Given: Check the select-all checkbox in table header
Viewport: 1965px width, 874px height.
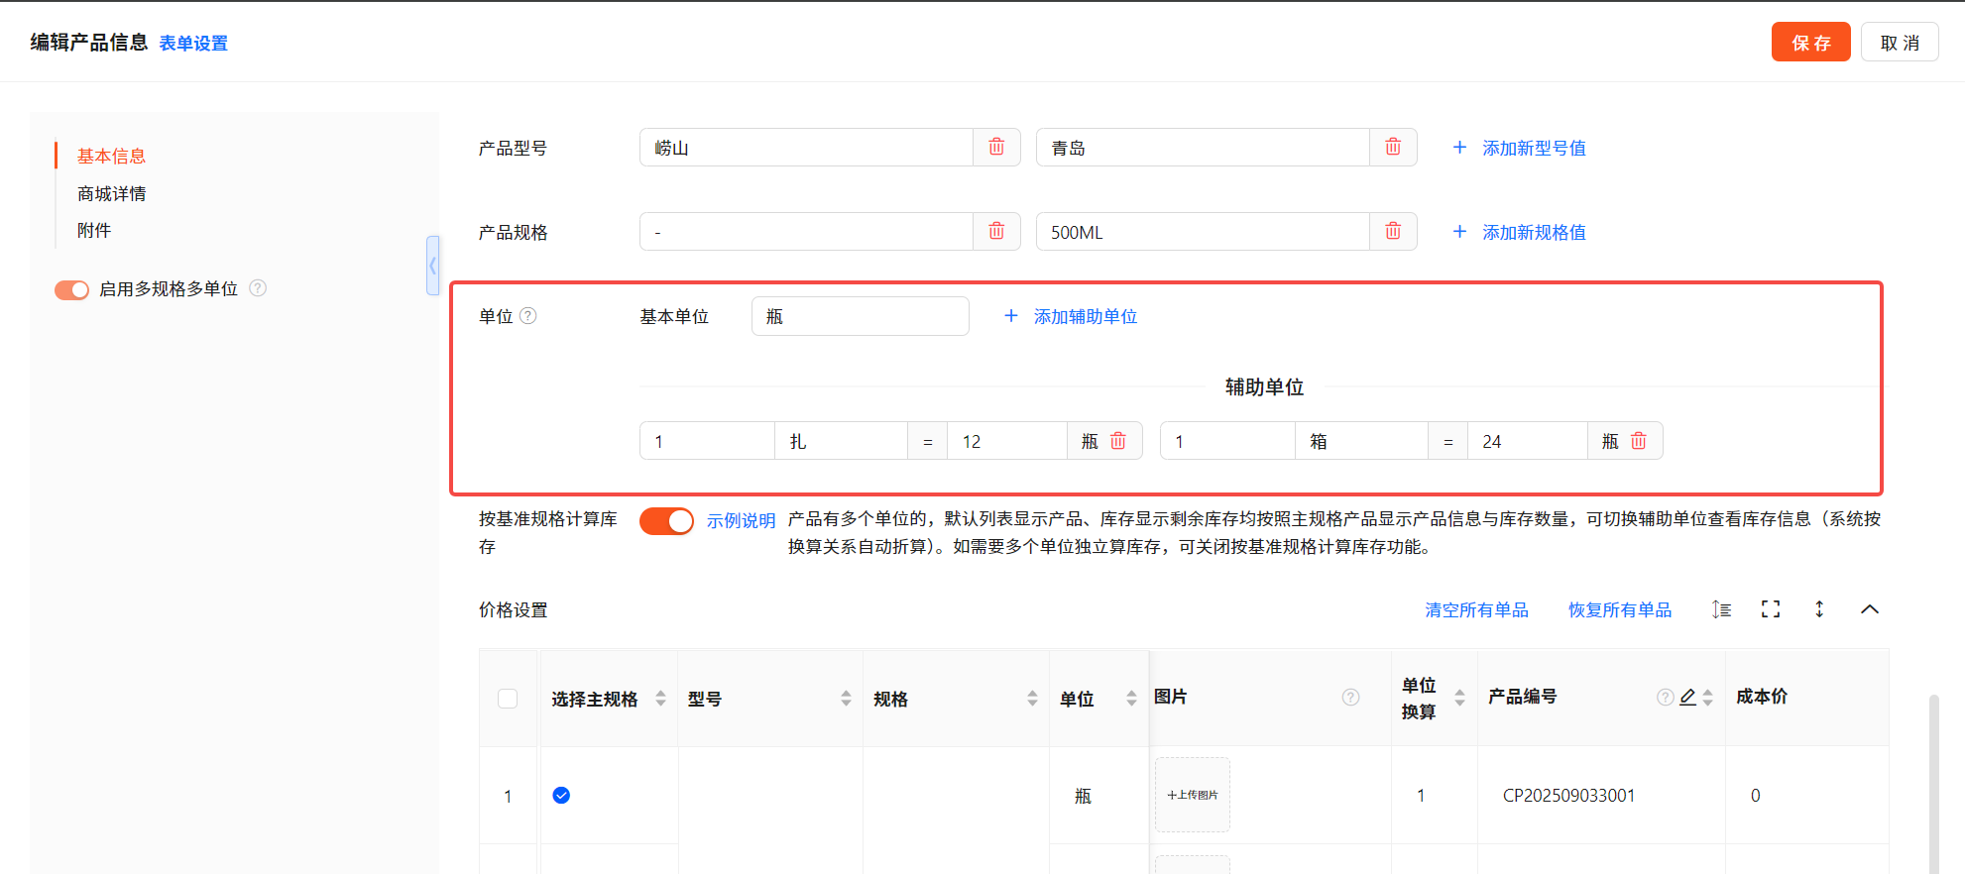Looking at the screenshot, I should pos(508,699).
